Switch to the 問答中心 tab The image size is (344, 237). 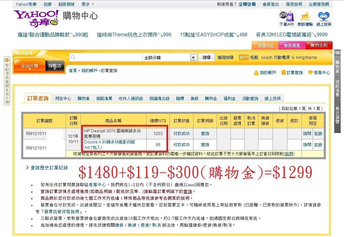coord(63,98)
